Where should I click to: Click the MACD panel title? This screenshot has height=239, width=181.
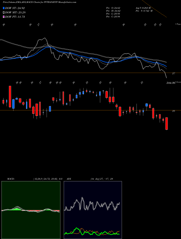pos(11,179)
